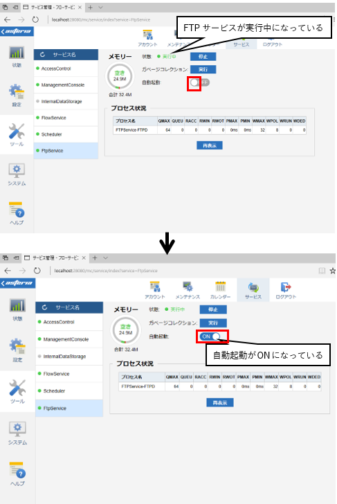Image resolution: width=337 pixels, height=504 pixels.
Task: Select ManagementConsole in lower service list
Action: [69, 339]
